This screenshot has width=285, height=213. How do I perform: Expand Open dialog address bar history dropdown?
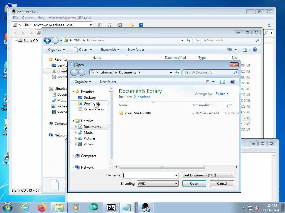(171, 72)
